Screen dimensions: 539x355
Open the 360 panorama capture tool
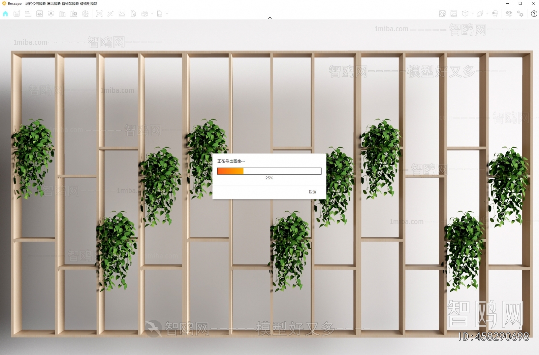pyautogui.click(x=145, y=14)
